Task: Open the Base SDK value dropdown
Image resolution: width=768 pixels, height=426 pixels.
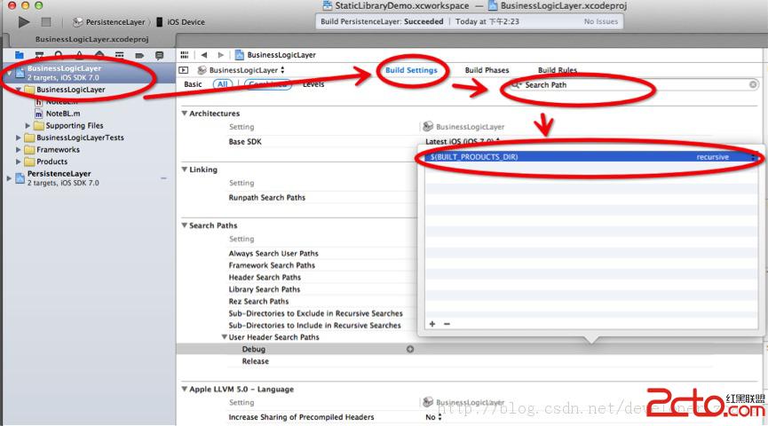Action: click(463, 141)
